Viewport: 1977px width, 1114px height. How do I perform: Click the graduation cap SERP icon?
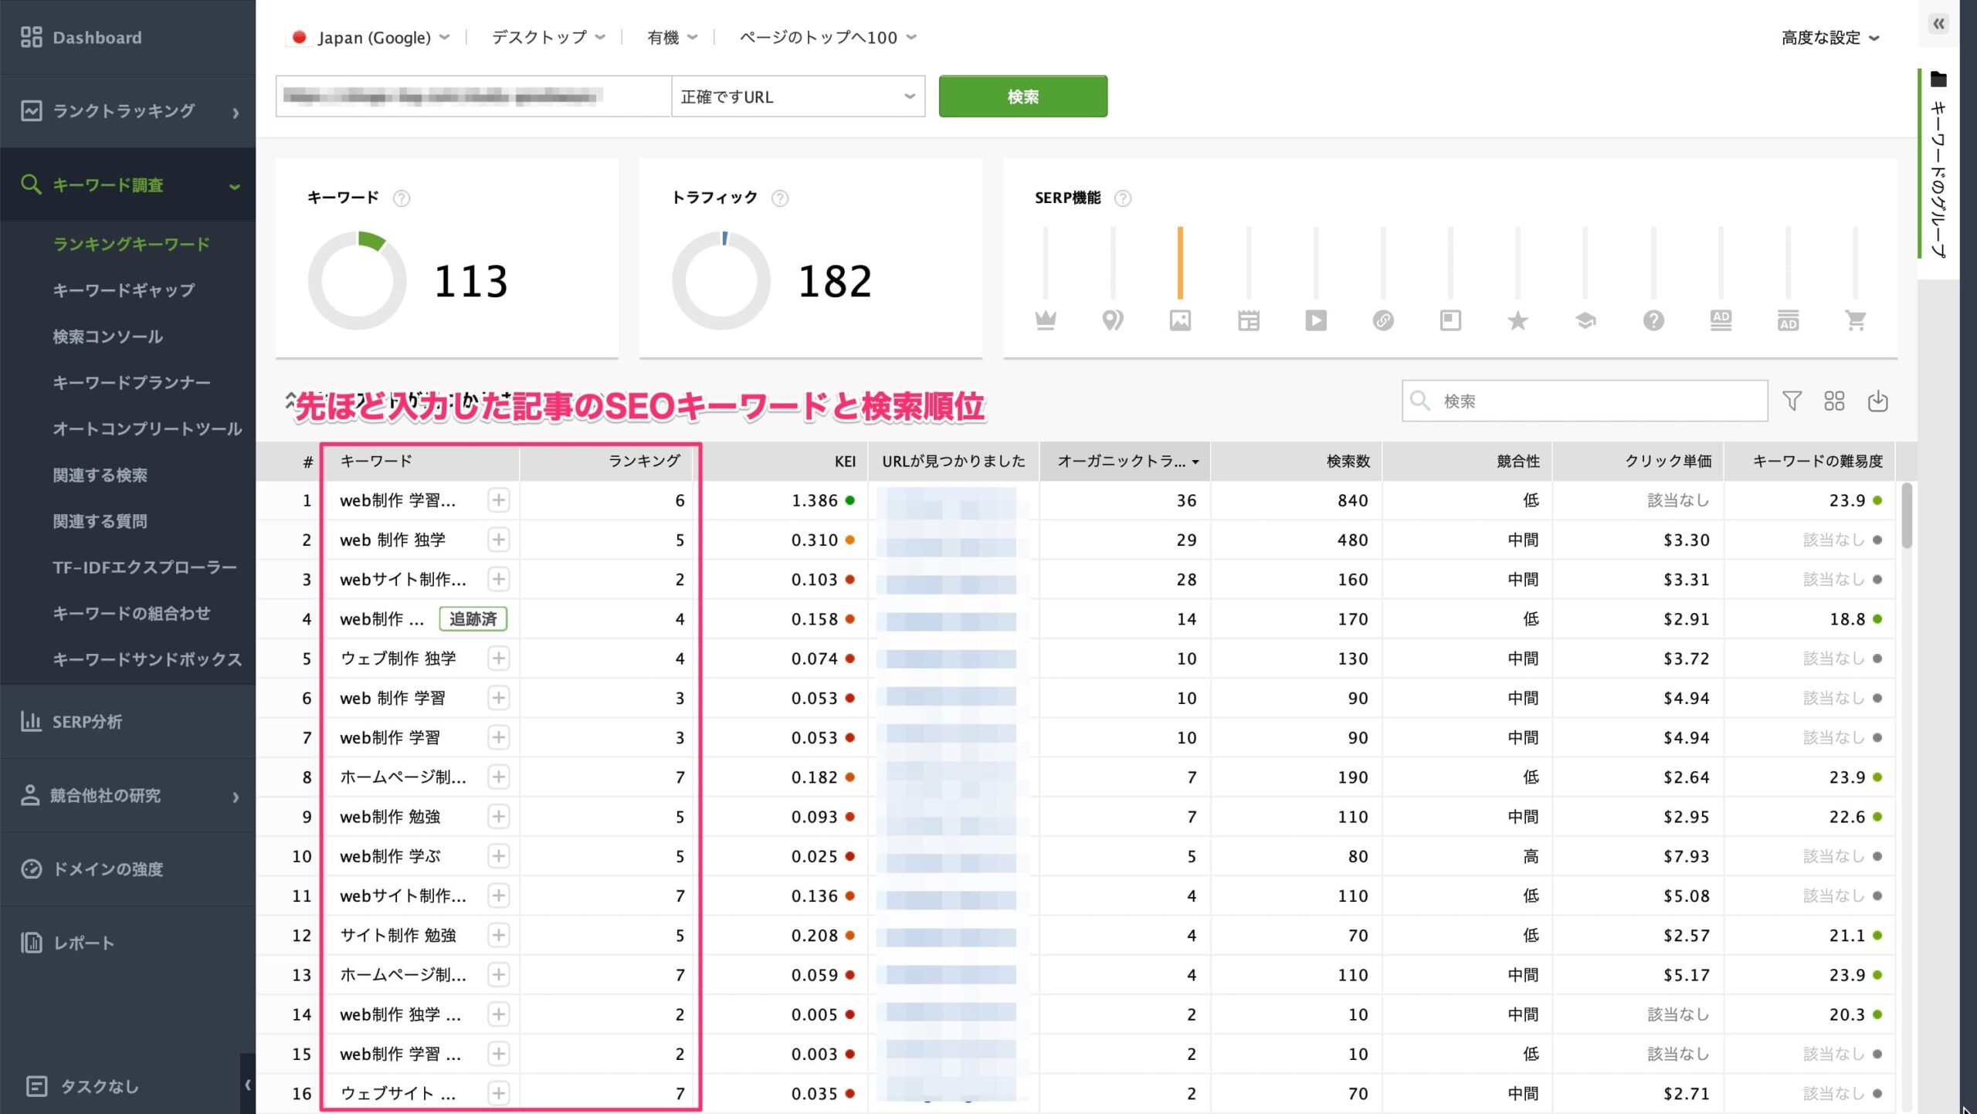1585,320
